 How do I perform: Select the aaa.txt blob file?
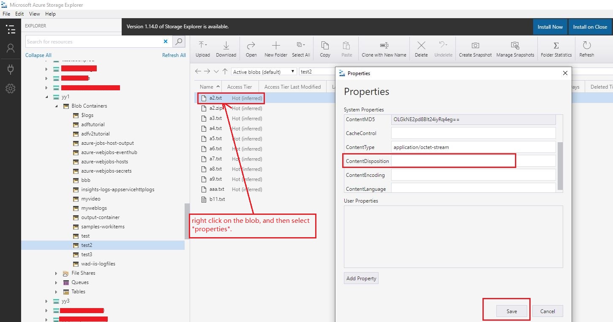(x=217, y=189)
